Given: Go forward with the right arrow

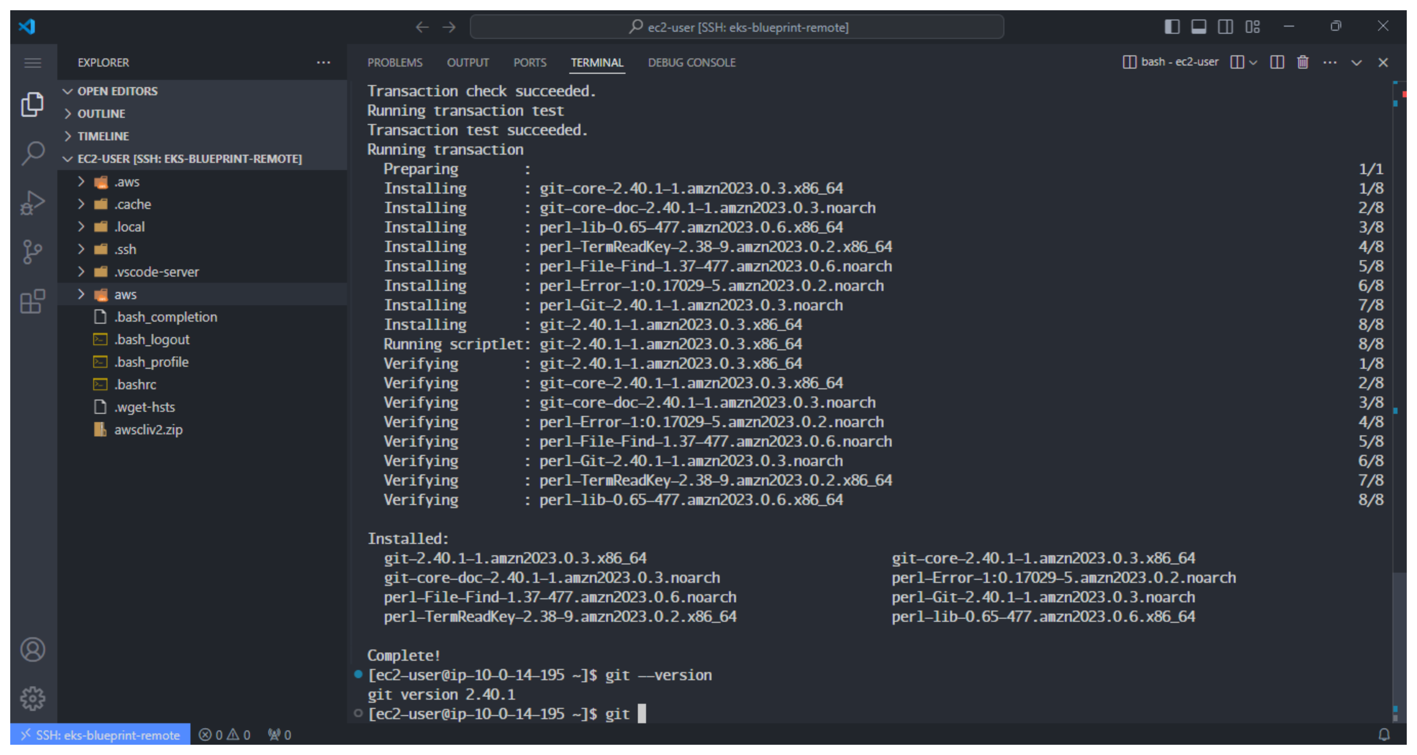Looking at the screenshot, I should 449,27.
